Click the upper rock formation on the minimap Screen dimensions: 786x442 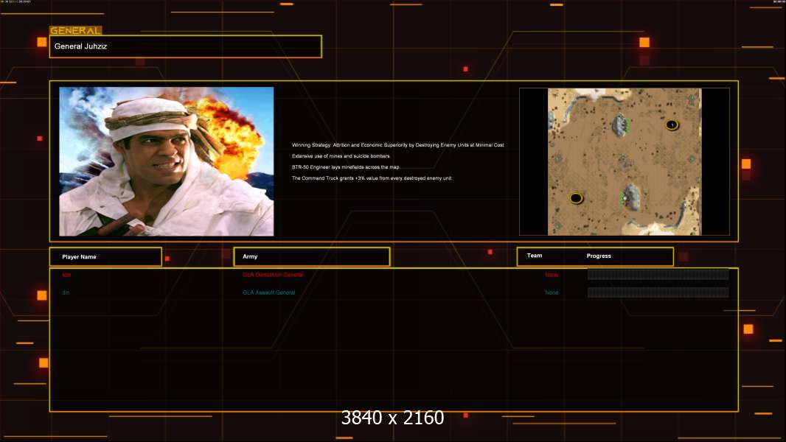620,125
